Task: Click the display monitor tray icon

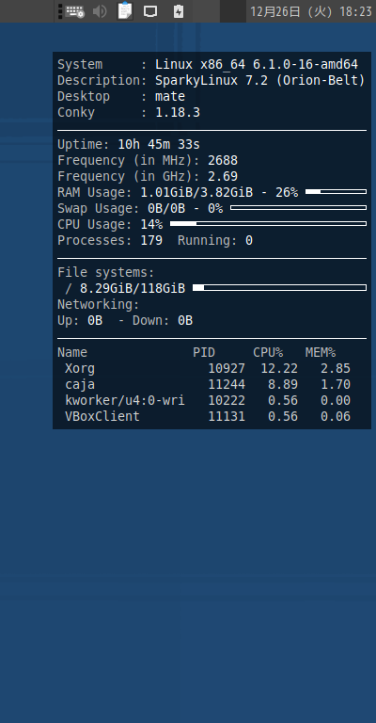Action: click(150, 11)
